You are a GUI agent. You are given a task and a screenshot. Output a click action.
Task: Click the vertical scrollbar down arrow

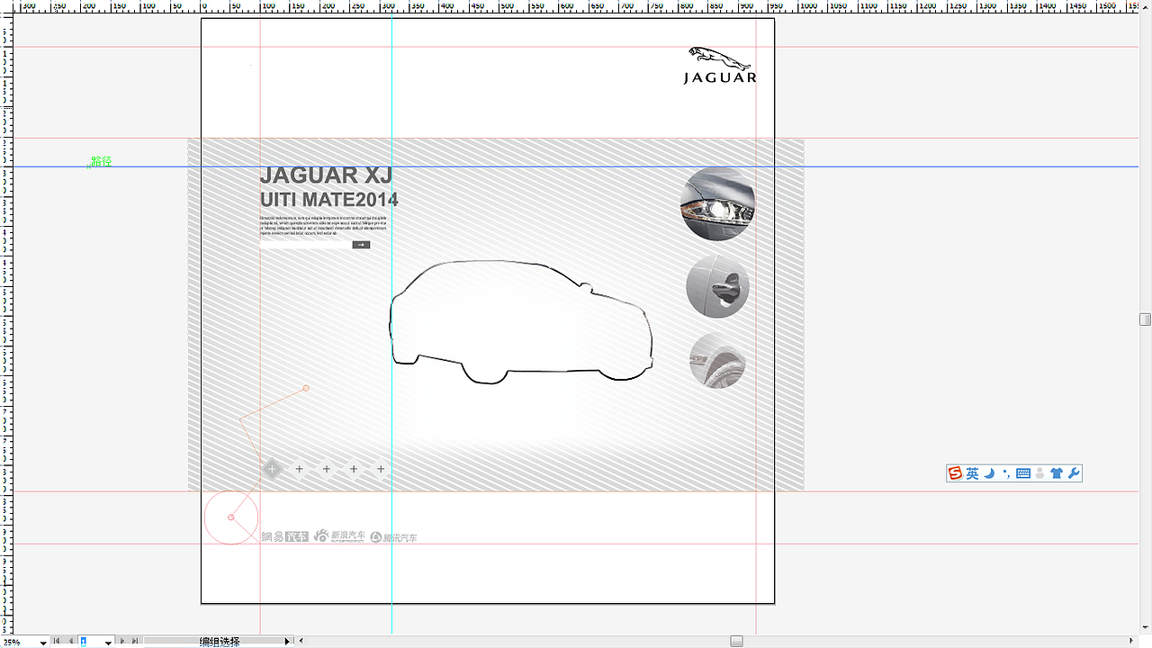tap(1145, 627)
